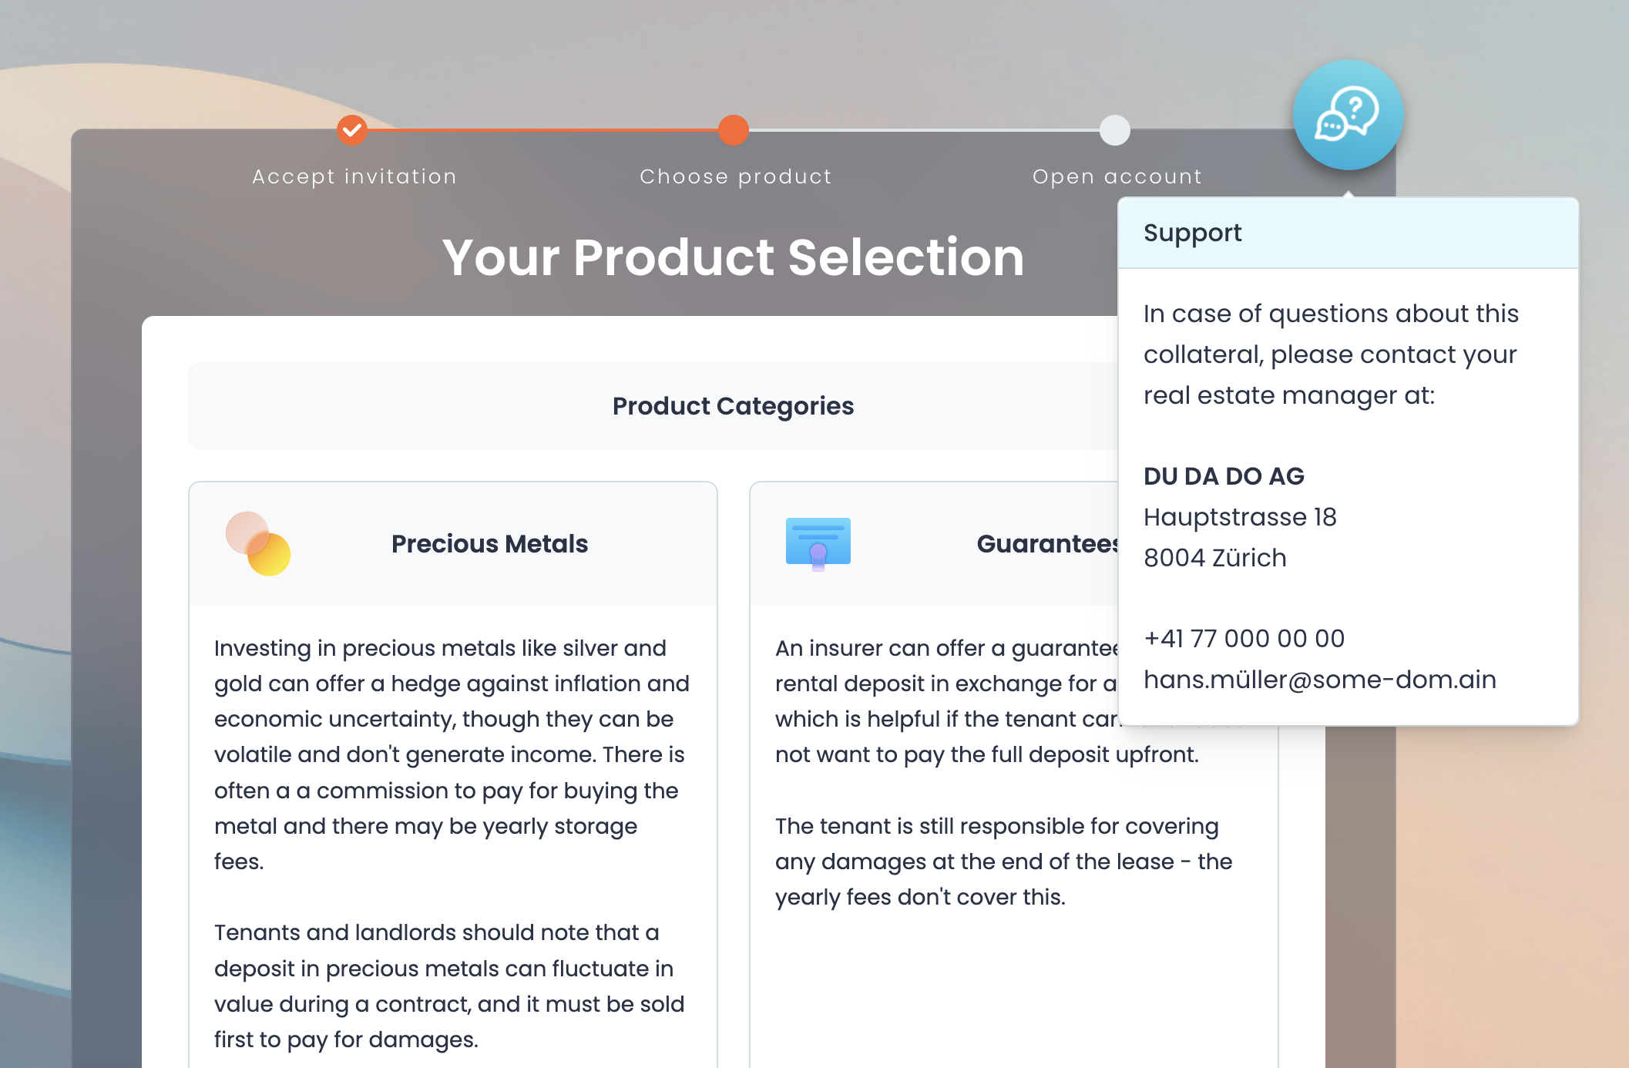Screen dimensions: 1629x1068
Task: Call the number +41 77 000 00 00
Action: click(x=1244, y=638)
